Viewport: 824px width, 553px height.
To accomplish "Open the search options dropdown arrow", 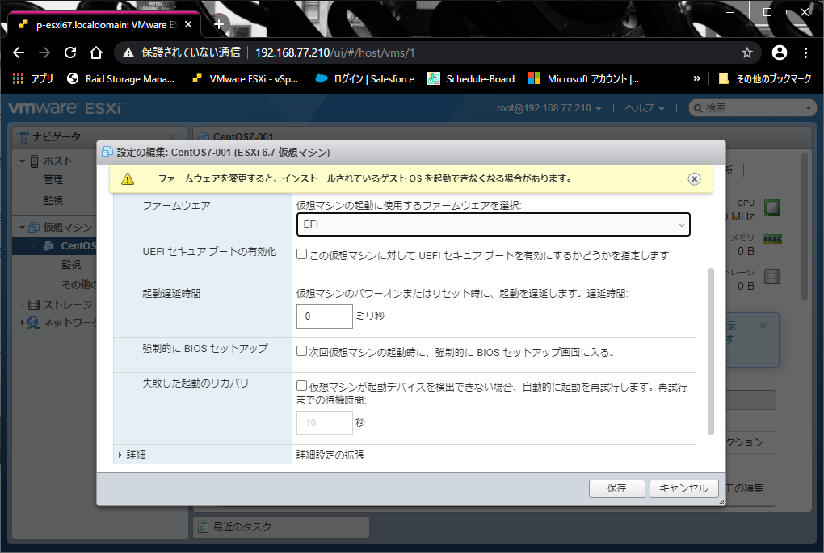I will 809,108.
